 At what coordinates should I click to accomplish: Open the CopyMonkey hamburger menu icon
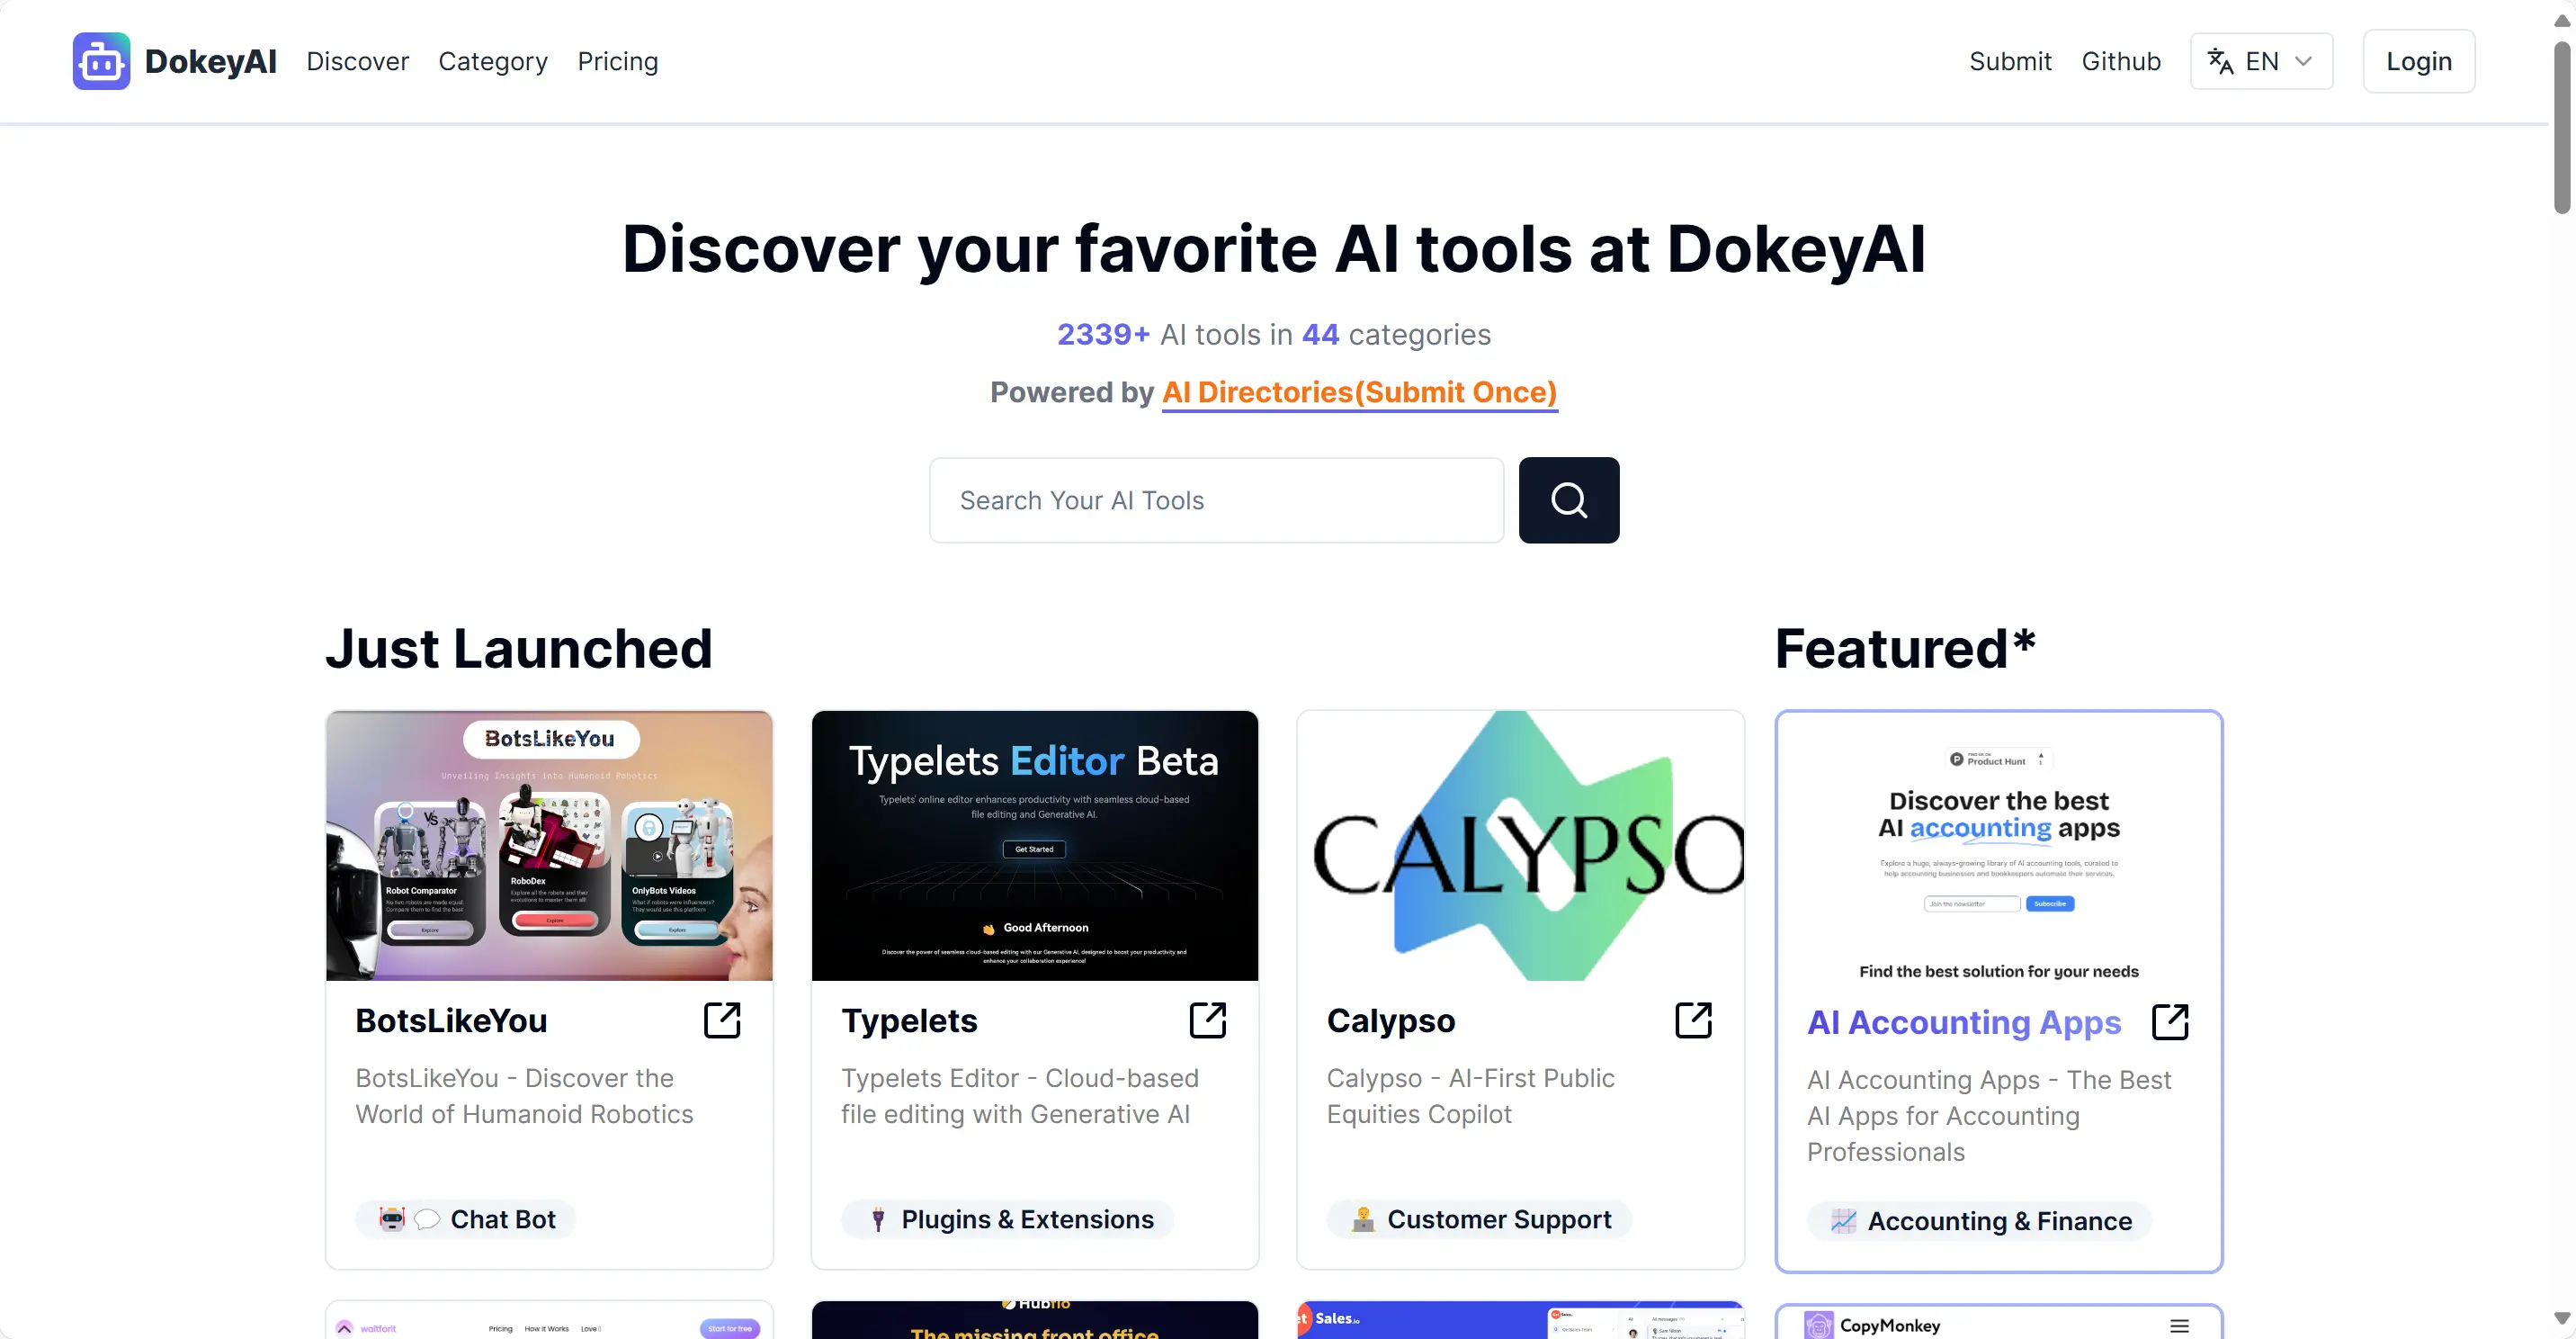(2180, 1326)
